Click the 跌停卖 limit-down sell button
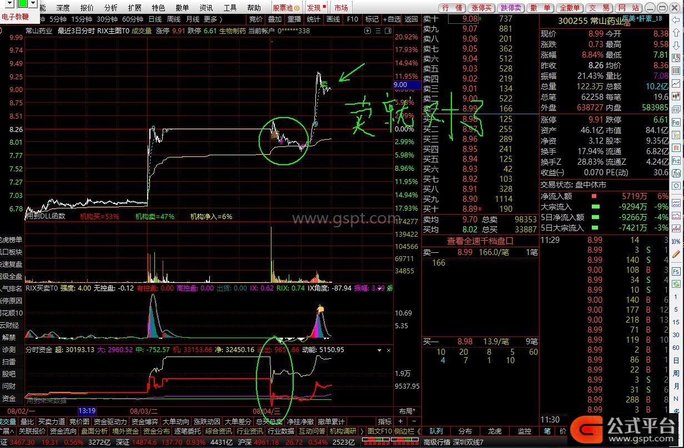Viewport: 684px width, 448px height. click(511, 8)
